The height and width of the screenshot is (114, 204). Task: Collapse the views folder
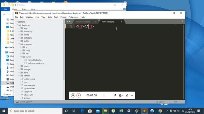coord(21,57)
